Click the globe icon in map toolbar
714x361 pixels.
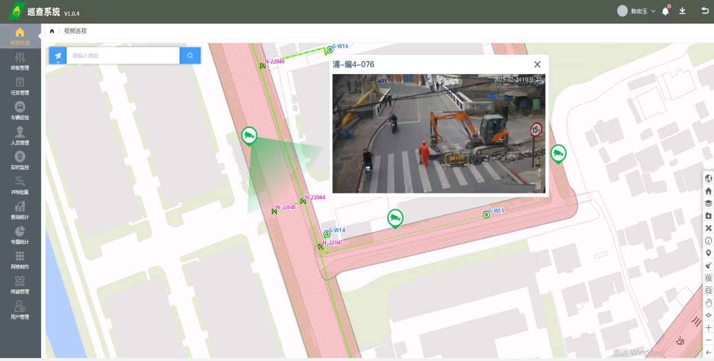click(708, 178)
